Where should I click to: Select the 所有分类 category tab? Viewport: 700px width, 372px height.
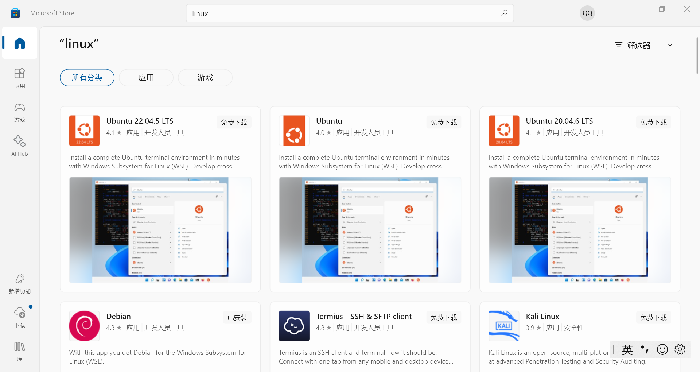coord(87,78)
